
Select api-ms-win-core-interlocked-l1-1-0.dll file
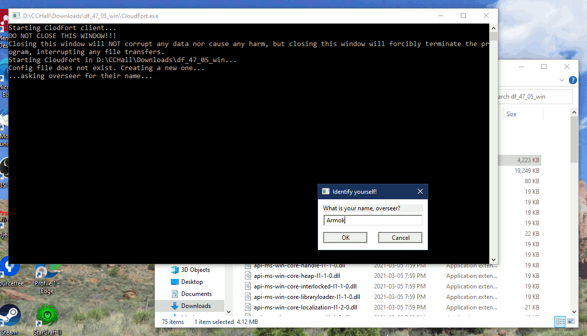coord(305,286)
